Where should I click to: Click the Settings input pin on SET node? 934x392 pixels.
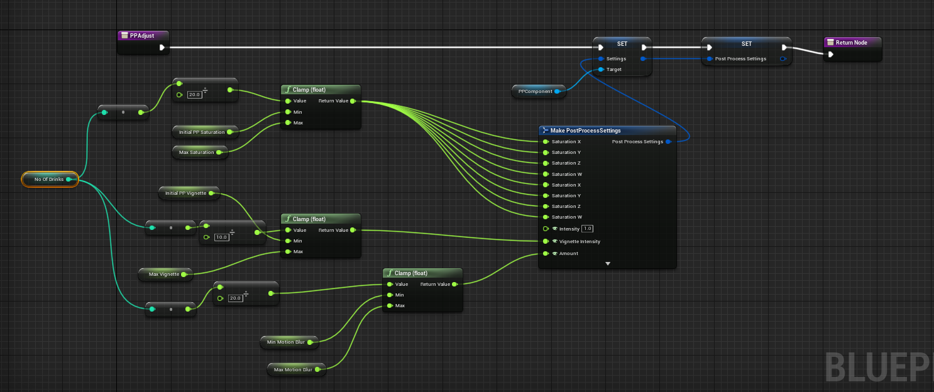coord(601,59)
